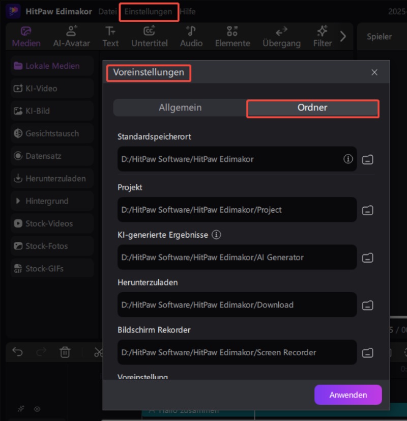Open the Hilfe menu
407x421 pixels.
tap(188, 12)
